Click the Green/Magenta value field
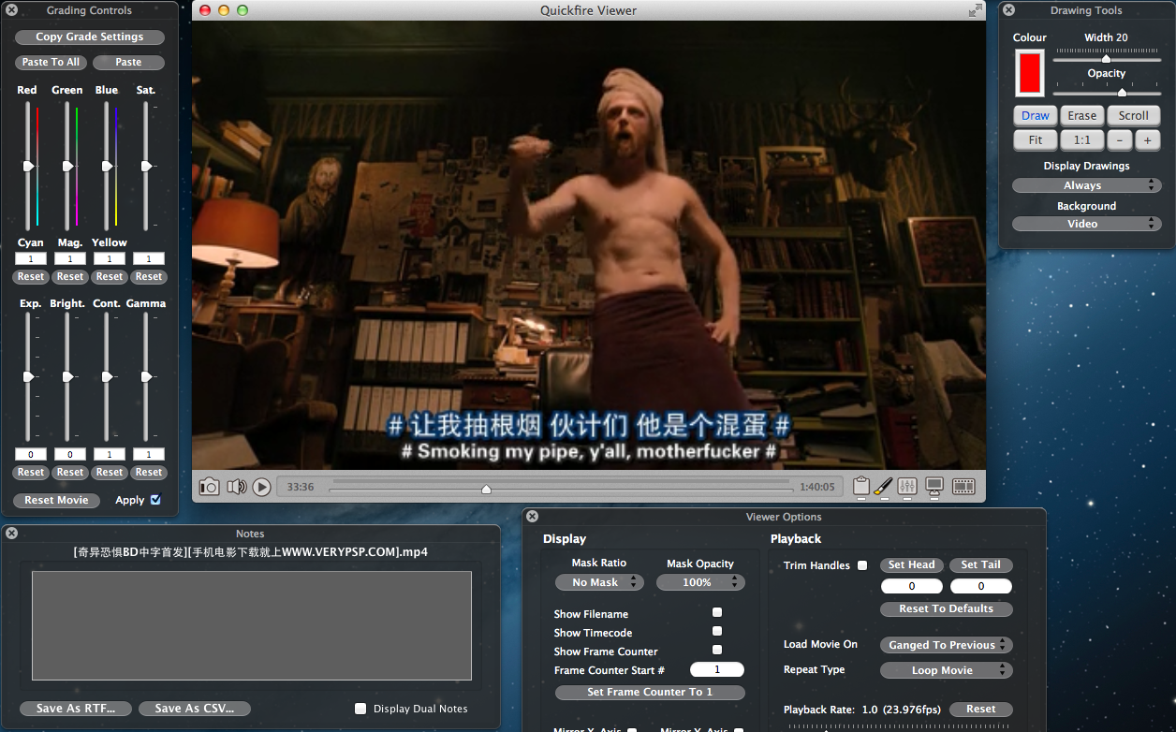 pos(70,259)
